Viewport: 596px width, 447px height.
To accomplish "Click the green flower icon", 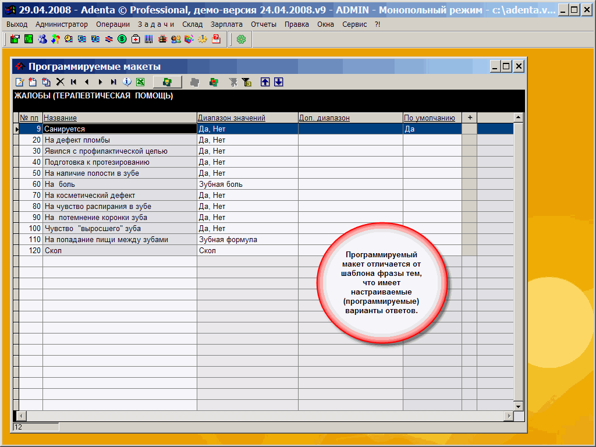I will click(241, 39).
